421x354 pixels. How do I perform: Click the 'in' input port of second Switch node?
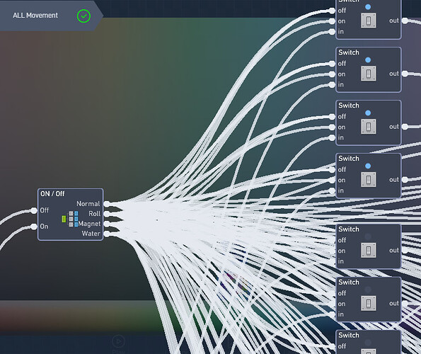(x=332, y=85)
